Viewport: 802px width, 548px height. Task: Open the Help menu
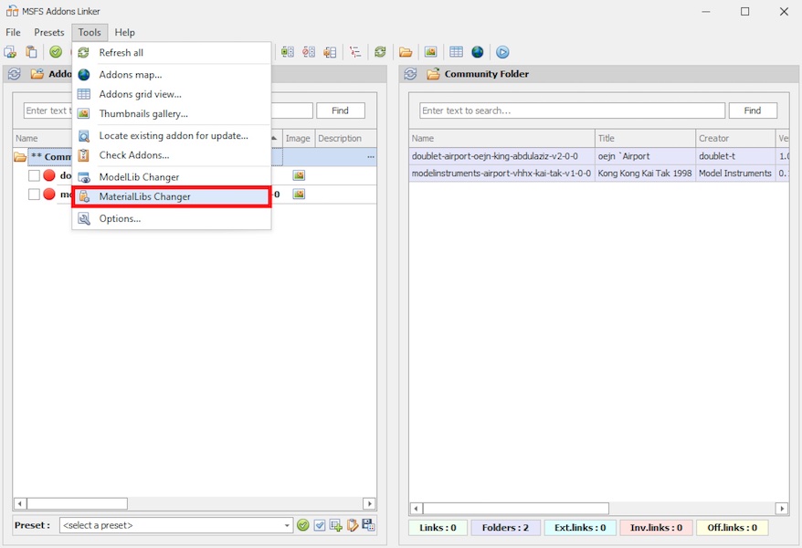pos(124,32)
